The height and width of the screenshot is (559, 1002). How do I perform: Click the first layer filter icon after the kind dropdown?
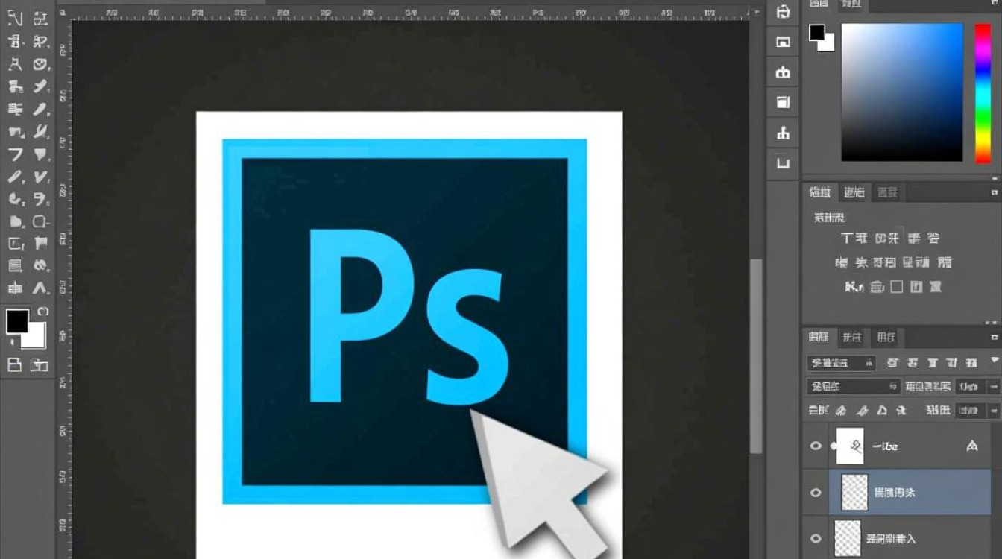[892, 363]
